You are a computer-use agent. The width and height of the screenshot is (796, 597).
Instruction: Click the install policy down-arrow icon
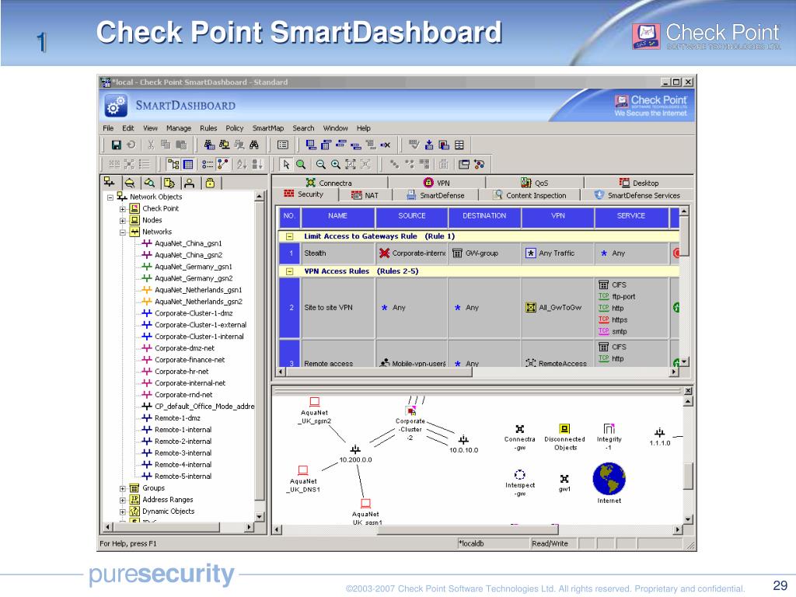[x=429, y=145]
